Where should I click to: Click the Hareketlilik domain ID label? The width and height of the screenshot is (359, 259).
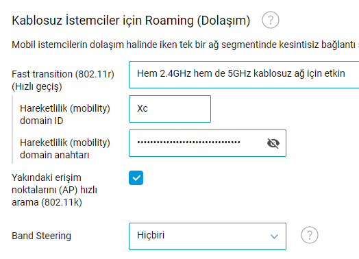pyautogui.click(x=65, y=114)
